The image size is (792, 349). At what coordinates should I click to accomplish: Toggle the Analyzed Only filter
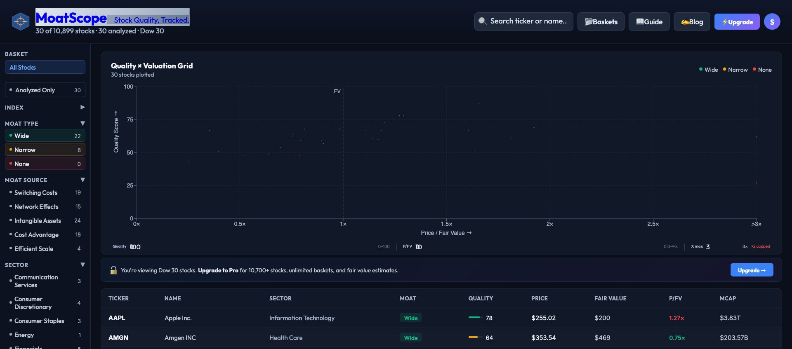45,90
